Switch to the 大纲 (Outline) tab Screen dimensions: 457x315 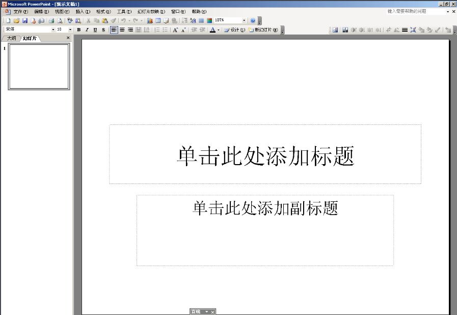coord(12,38)
